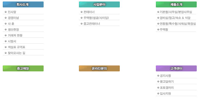Visit the 거래처 현황 link
The image size is (200, 105).
pyautogui.click(x=15, y=35)
